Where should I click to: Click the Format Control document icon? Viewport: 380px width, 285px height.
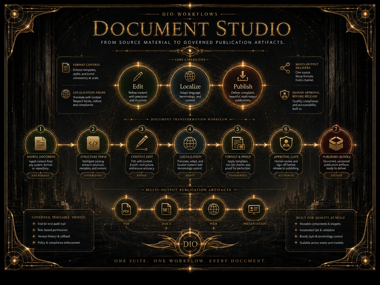pos(66,67)
